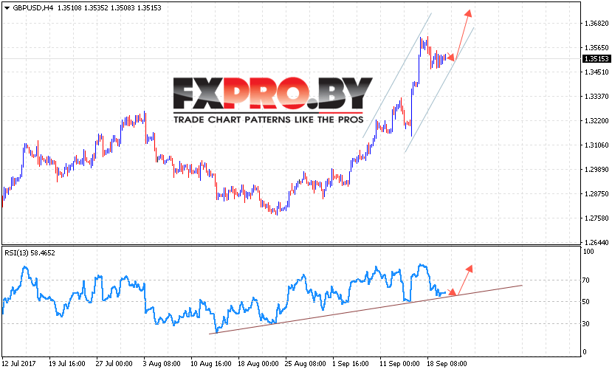Click the 1.27580 price axis value
The image size is (612, 372).
click(x=596, y=218)
